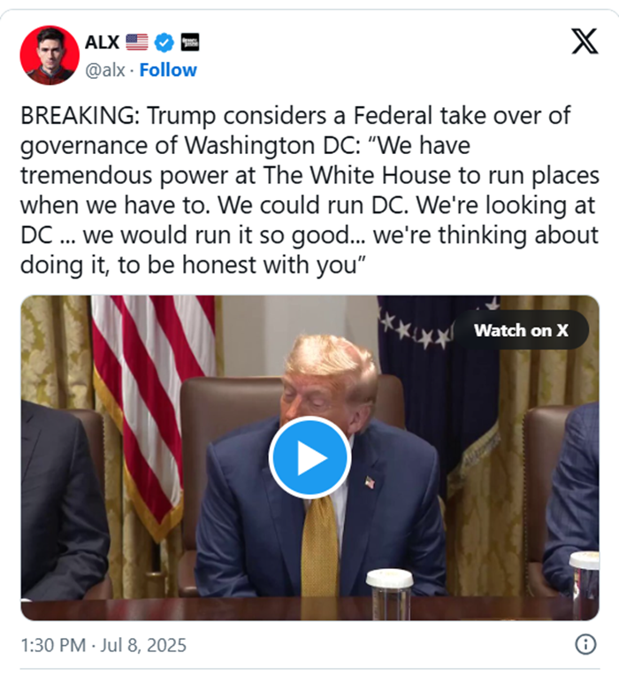
Task: Click the X logo icon
Action: click(x=585, y=42)
